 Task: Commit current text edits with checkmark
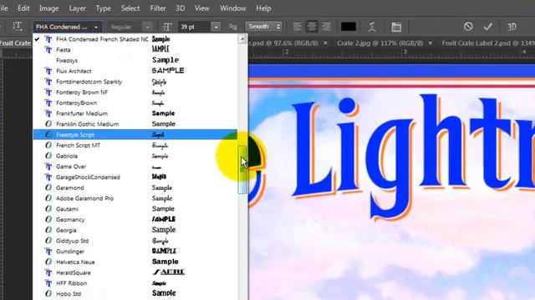[x=488, y=27]
